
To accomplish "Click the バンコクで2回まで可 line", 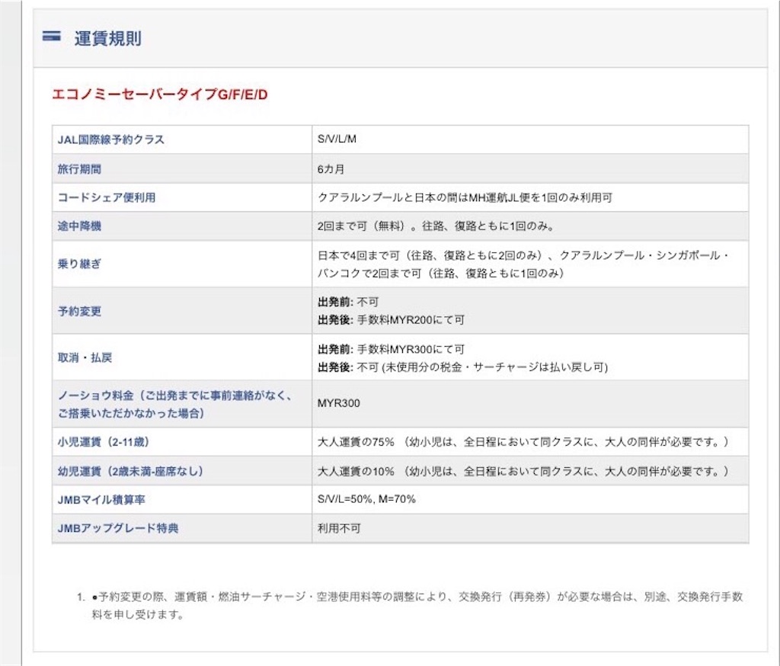I will (441, 274).
